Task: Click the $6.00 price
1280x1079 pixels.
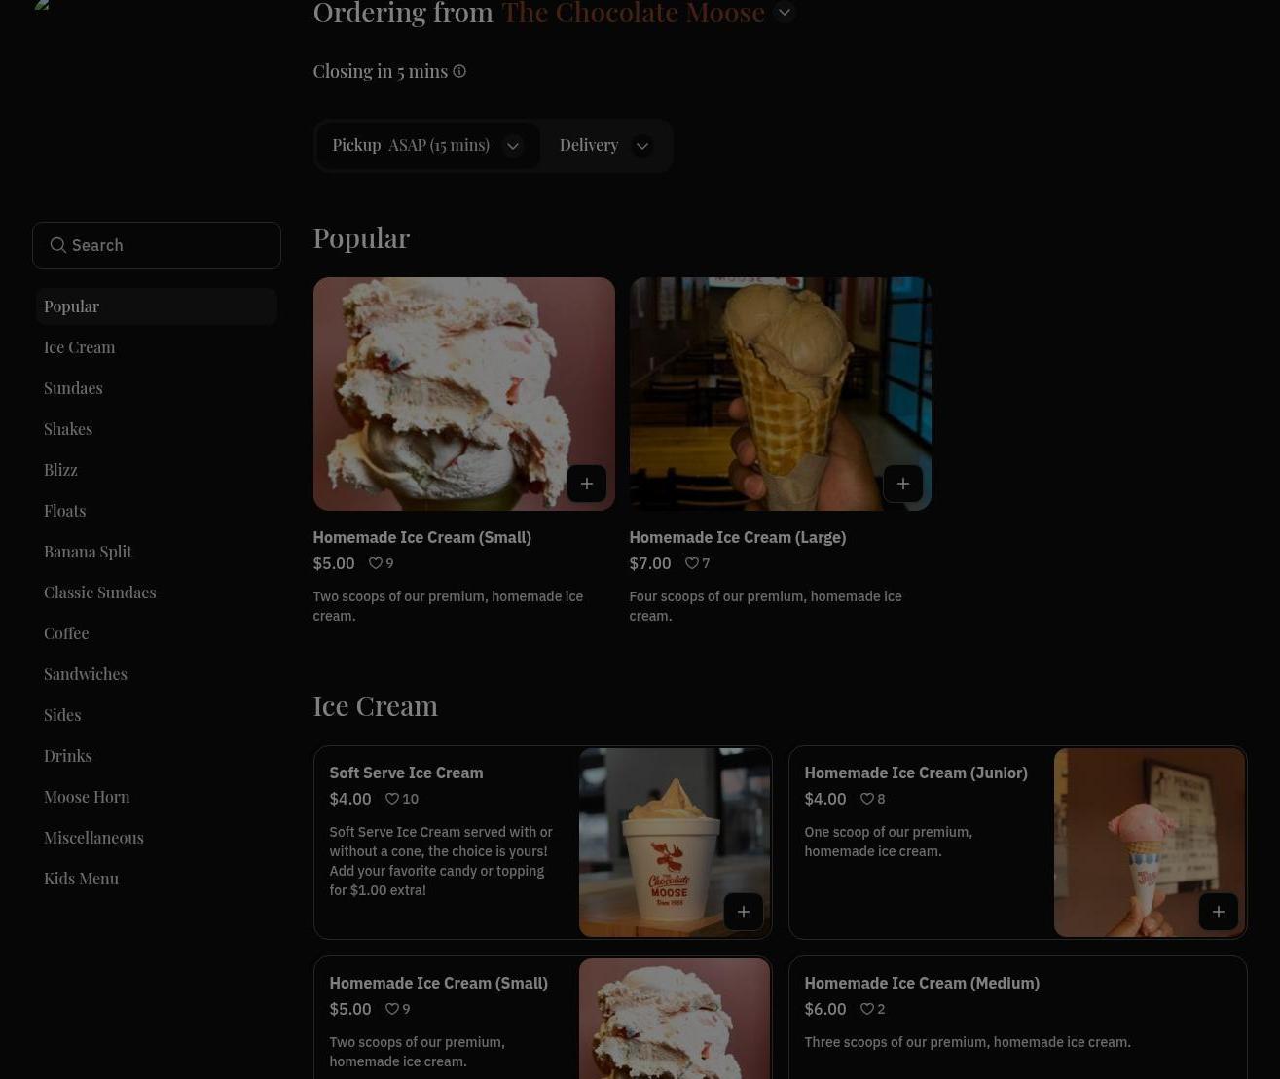Action: 825,1009
